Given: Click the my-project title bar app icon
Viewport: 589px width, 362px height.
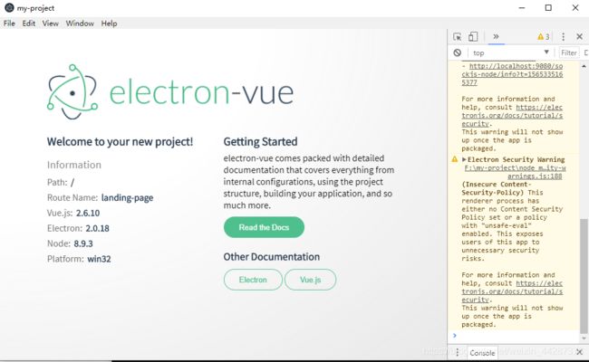Looking at the screenshot, I should [x=9, y=8].
